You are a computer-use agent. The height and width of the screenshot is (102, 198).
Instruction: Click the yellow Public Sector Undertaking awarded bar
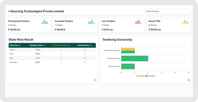click(x=128, y=49)
